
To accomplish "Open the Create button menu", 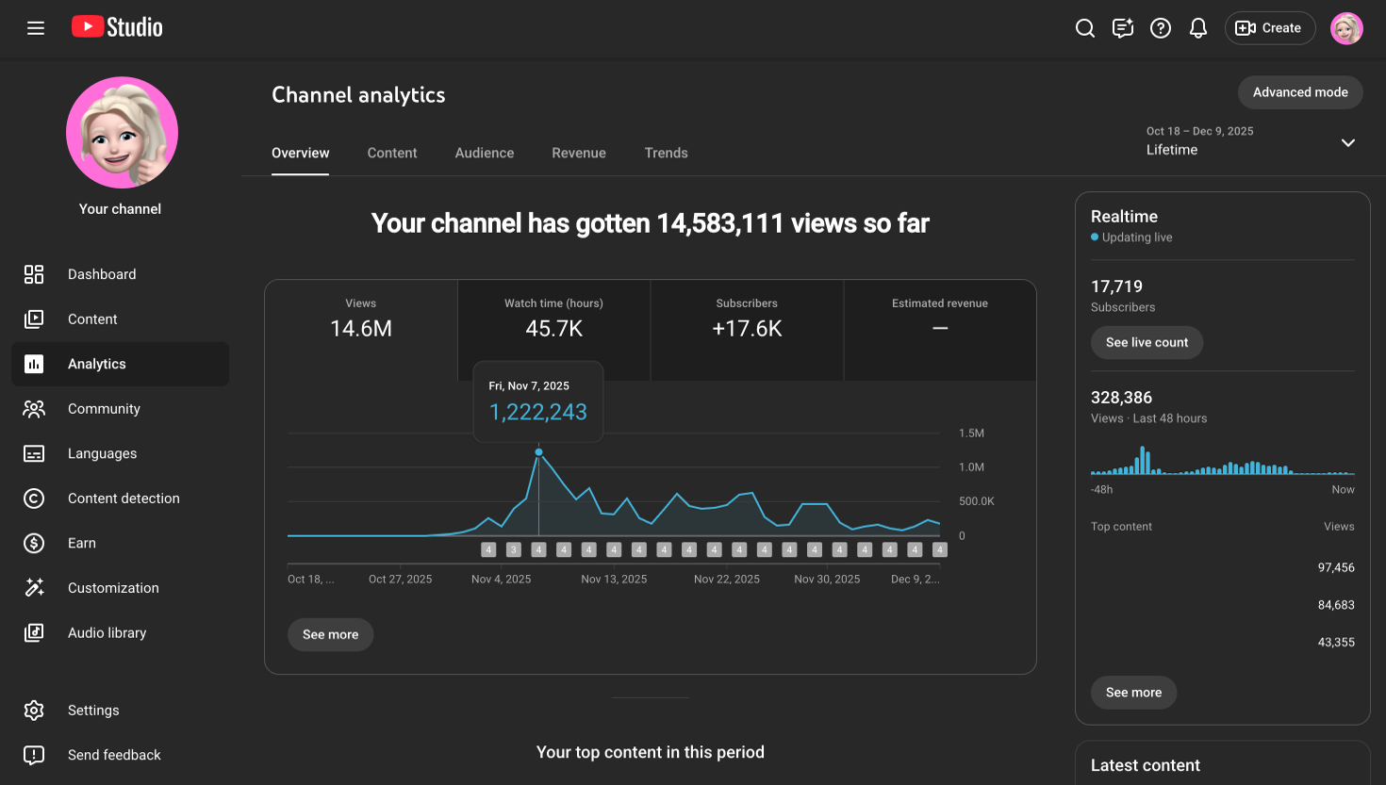I will coord(1269,28).
